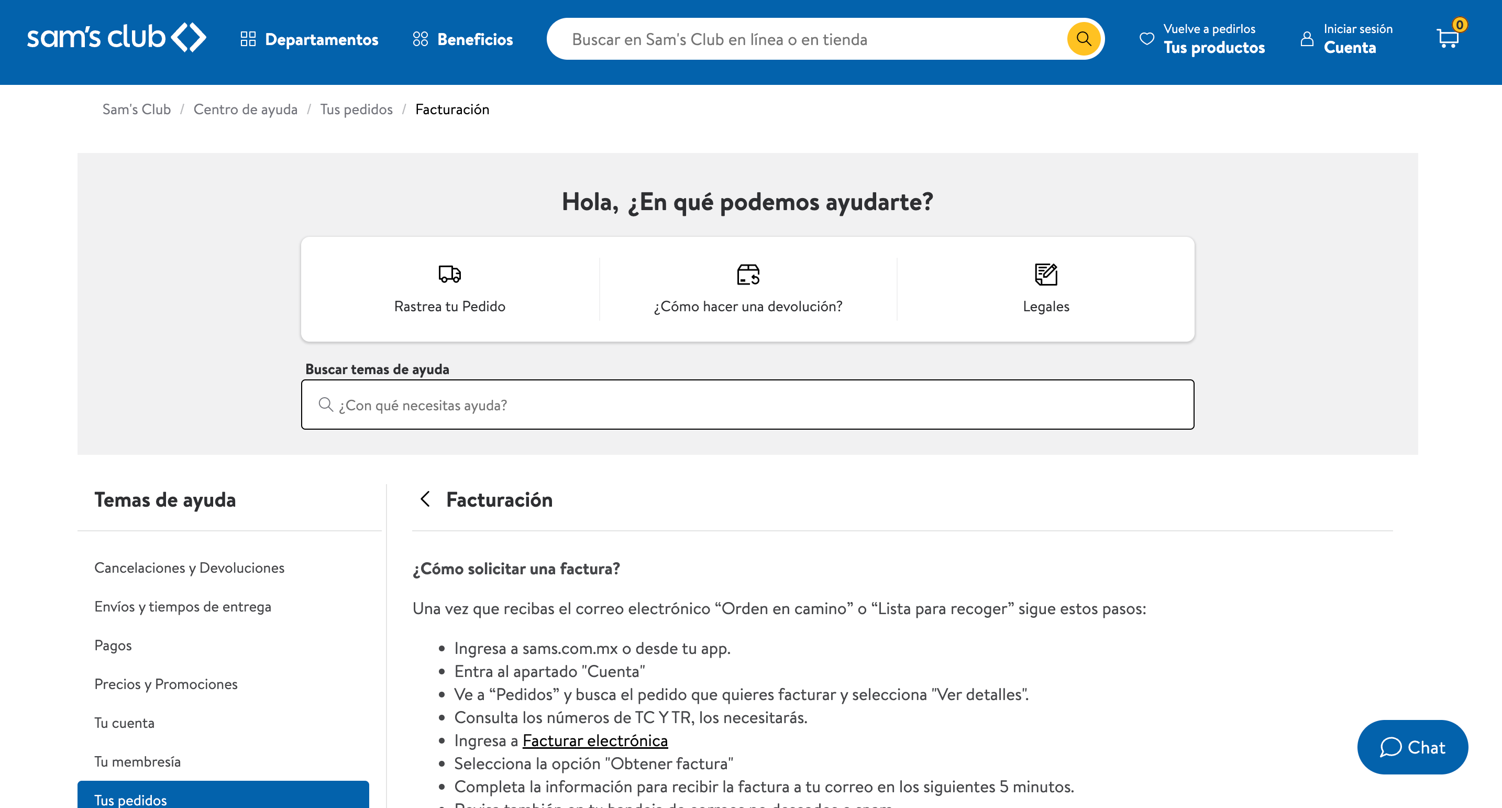The width and height of the screenshot is (1502, 808).
Task: Click the ¿Cómo solicitar una factura? heading
Action: click(516, 569)
